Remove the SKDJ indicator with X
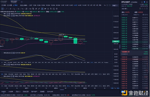The width and height of the screenshot is (150, 97). tap(14, 53)
